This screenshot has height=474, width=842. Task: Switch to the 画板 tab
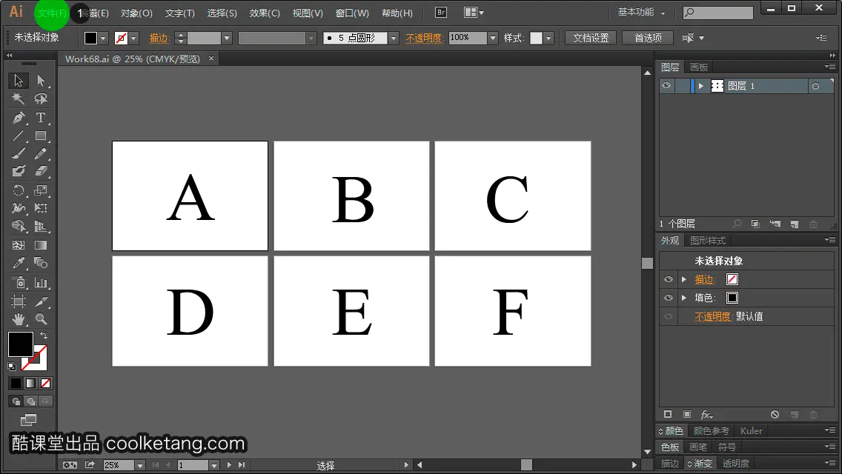[699, 67]
